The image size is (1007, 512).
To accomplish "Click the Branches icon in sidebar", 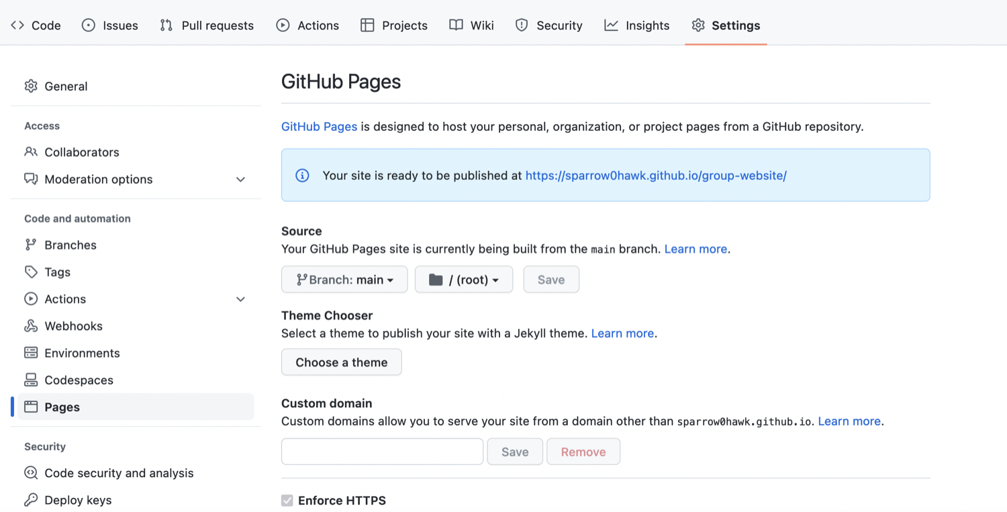I will pyautogui.click(x=31, y=245).
